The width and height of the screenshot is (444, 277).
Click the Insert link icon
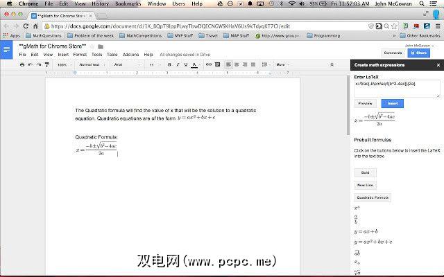tap(209, 64)
